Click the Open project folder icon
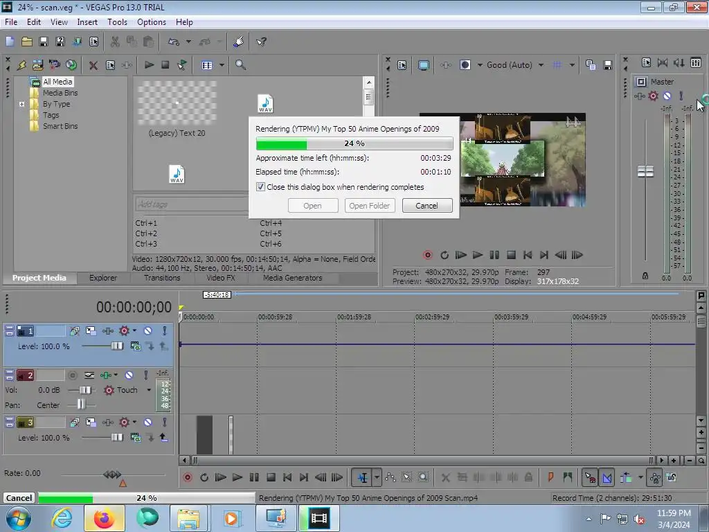The width and height of the screenshot is (709, 532). click(x=27, y=42)
